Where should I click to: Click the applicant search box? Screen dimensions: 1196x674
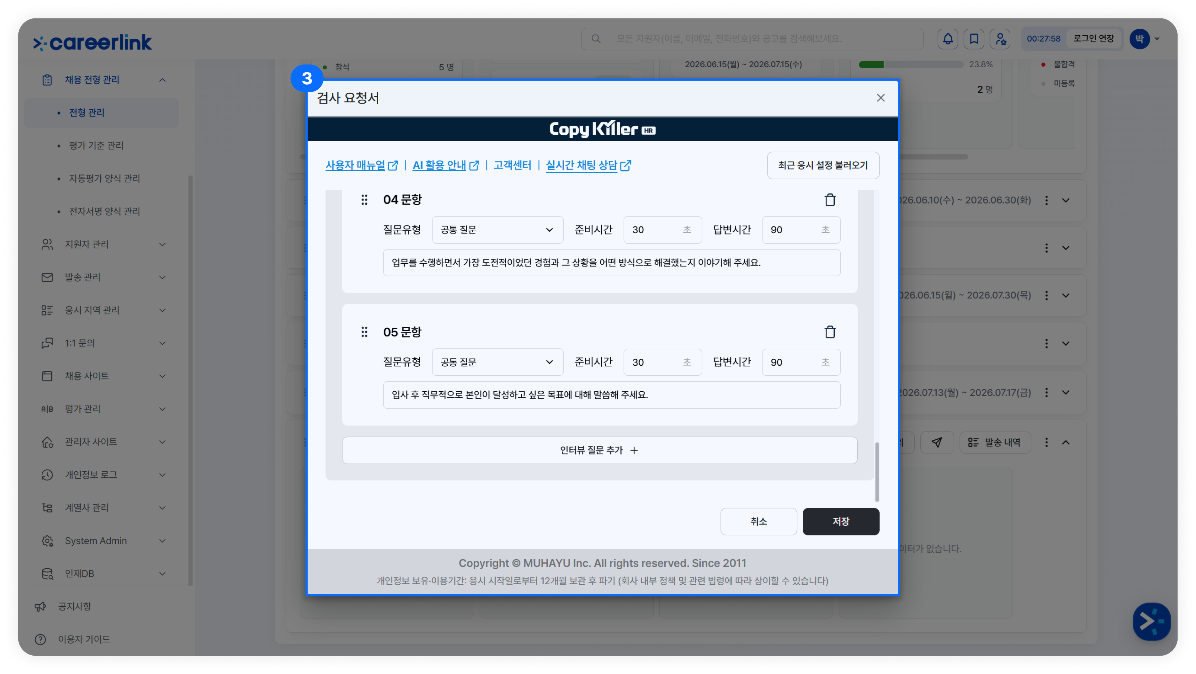point(752,39)
